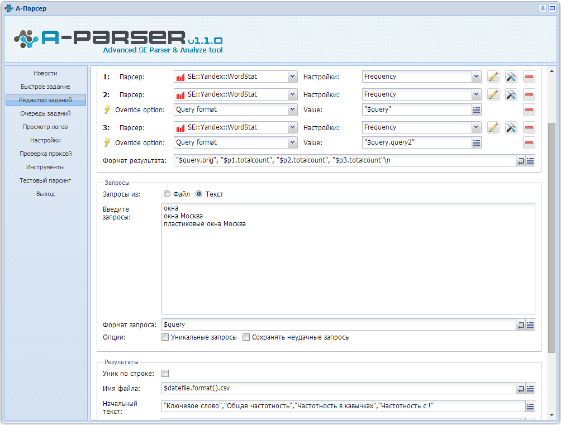The height and width of the screenshot is (425, 561).
Task: Toggle Уник по строке checkbox
Action: click(x=165, y=374)
